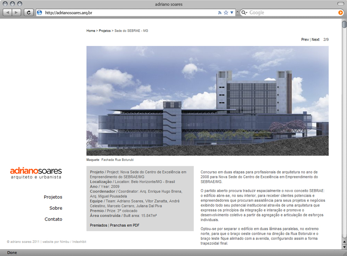The height and width of the screenshot is (256, 347).
Task: Click the globe site icon in address bar
Action: click(x=40, y=13)
